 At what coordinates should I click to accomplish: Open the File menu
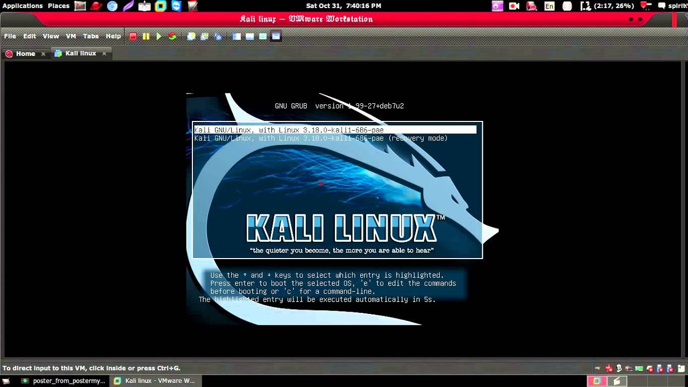(10, 36)
